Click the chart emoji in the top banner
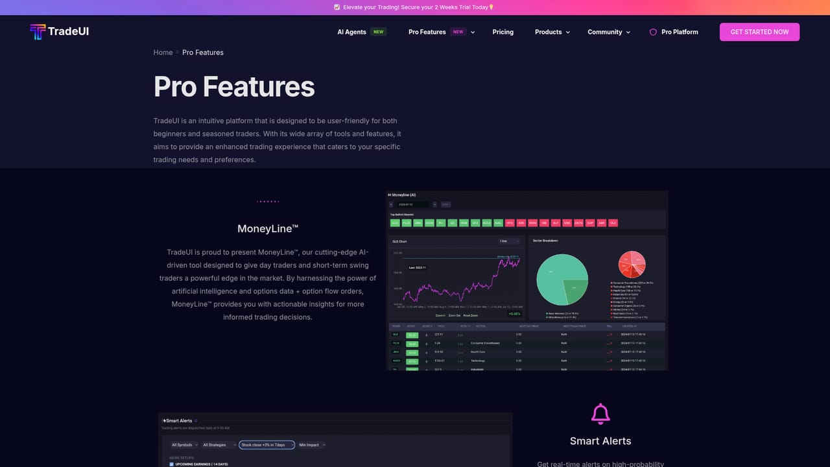The width and height of the screenshot is (830, 467). [337, 7]
